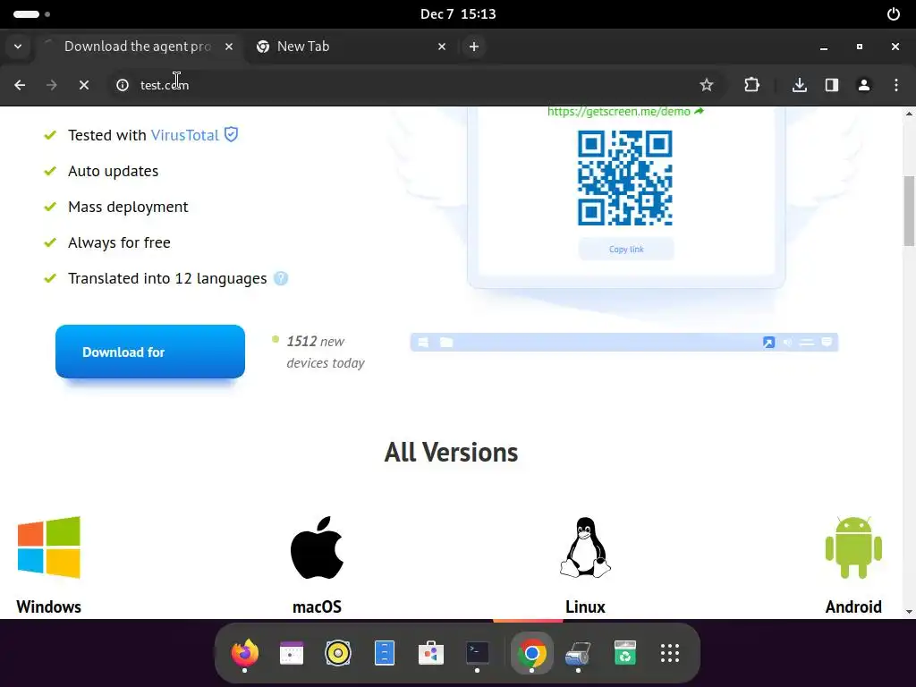Switch to Download the agent tab
Image resolution: width=916 pixels, height=687 pixels.
coord(137,47)
